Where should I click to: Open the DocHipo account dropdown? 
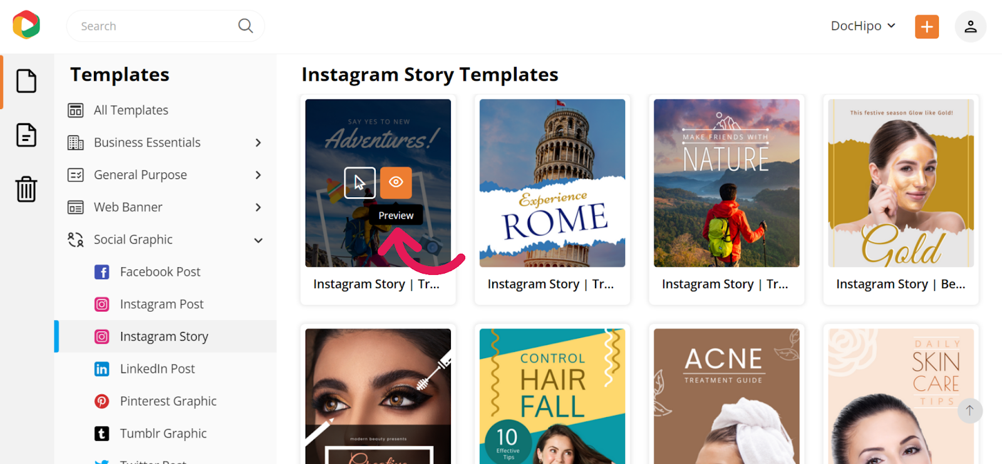(863, 26)
